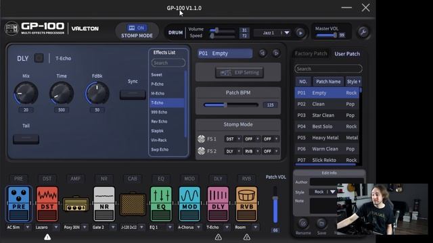Select the RVB reverb pedal
This screenshot has height=243, width=433.
point(246,204)
